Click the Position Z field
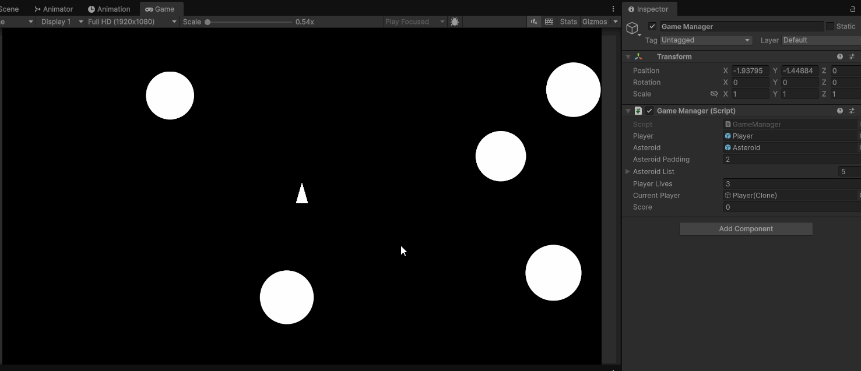The height and width of the screenshot is (371, 861). [846, 70]
